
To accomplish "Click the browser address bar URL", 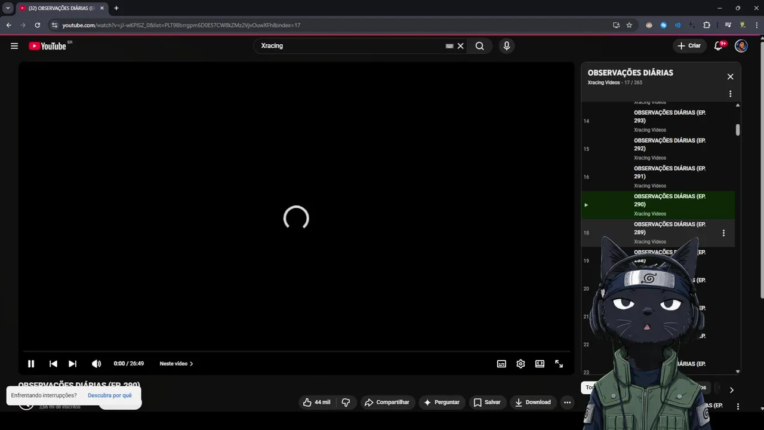I will point(181,25).
